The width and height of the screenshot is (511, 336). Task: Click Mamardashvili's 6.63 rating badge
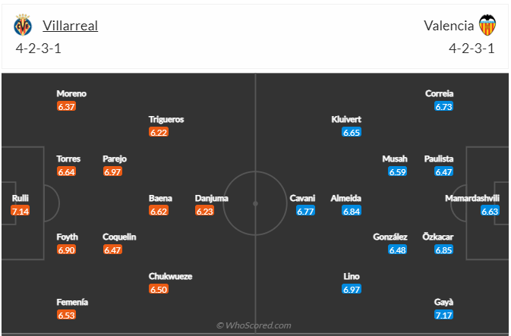tap(490, 212)
